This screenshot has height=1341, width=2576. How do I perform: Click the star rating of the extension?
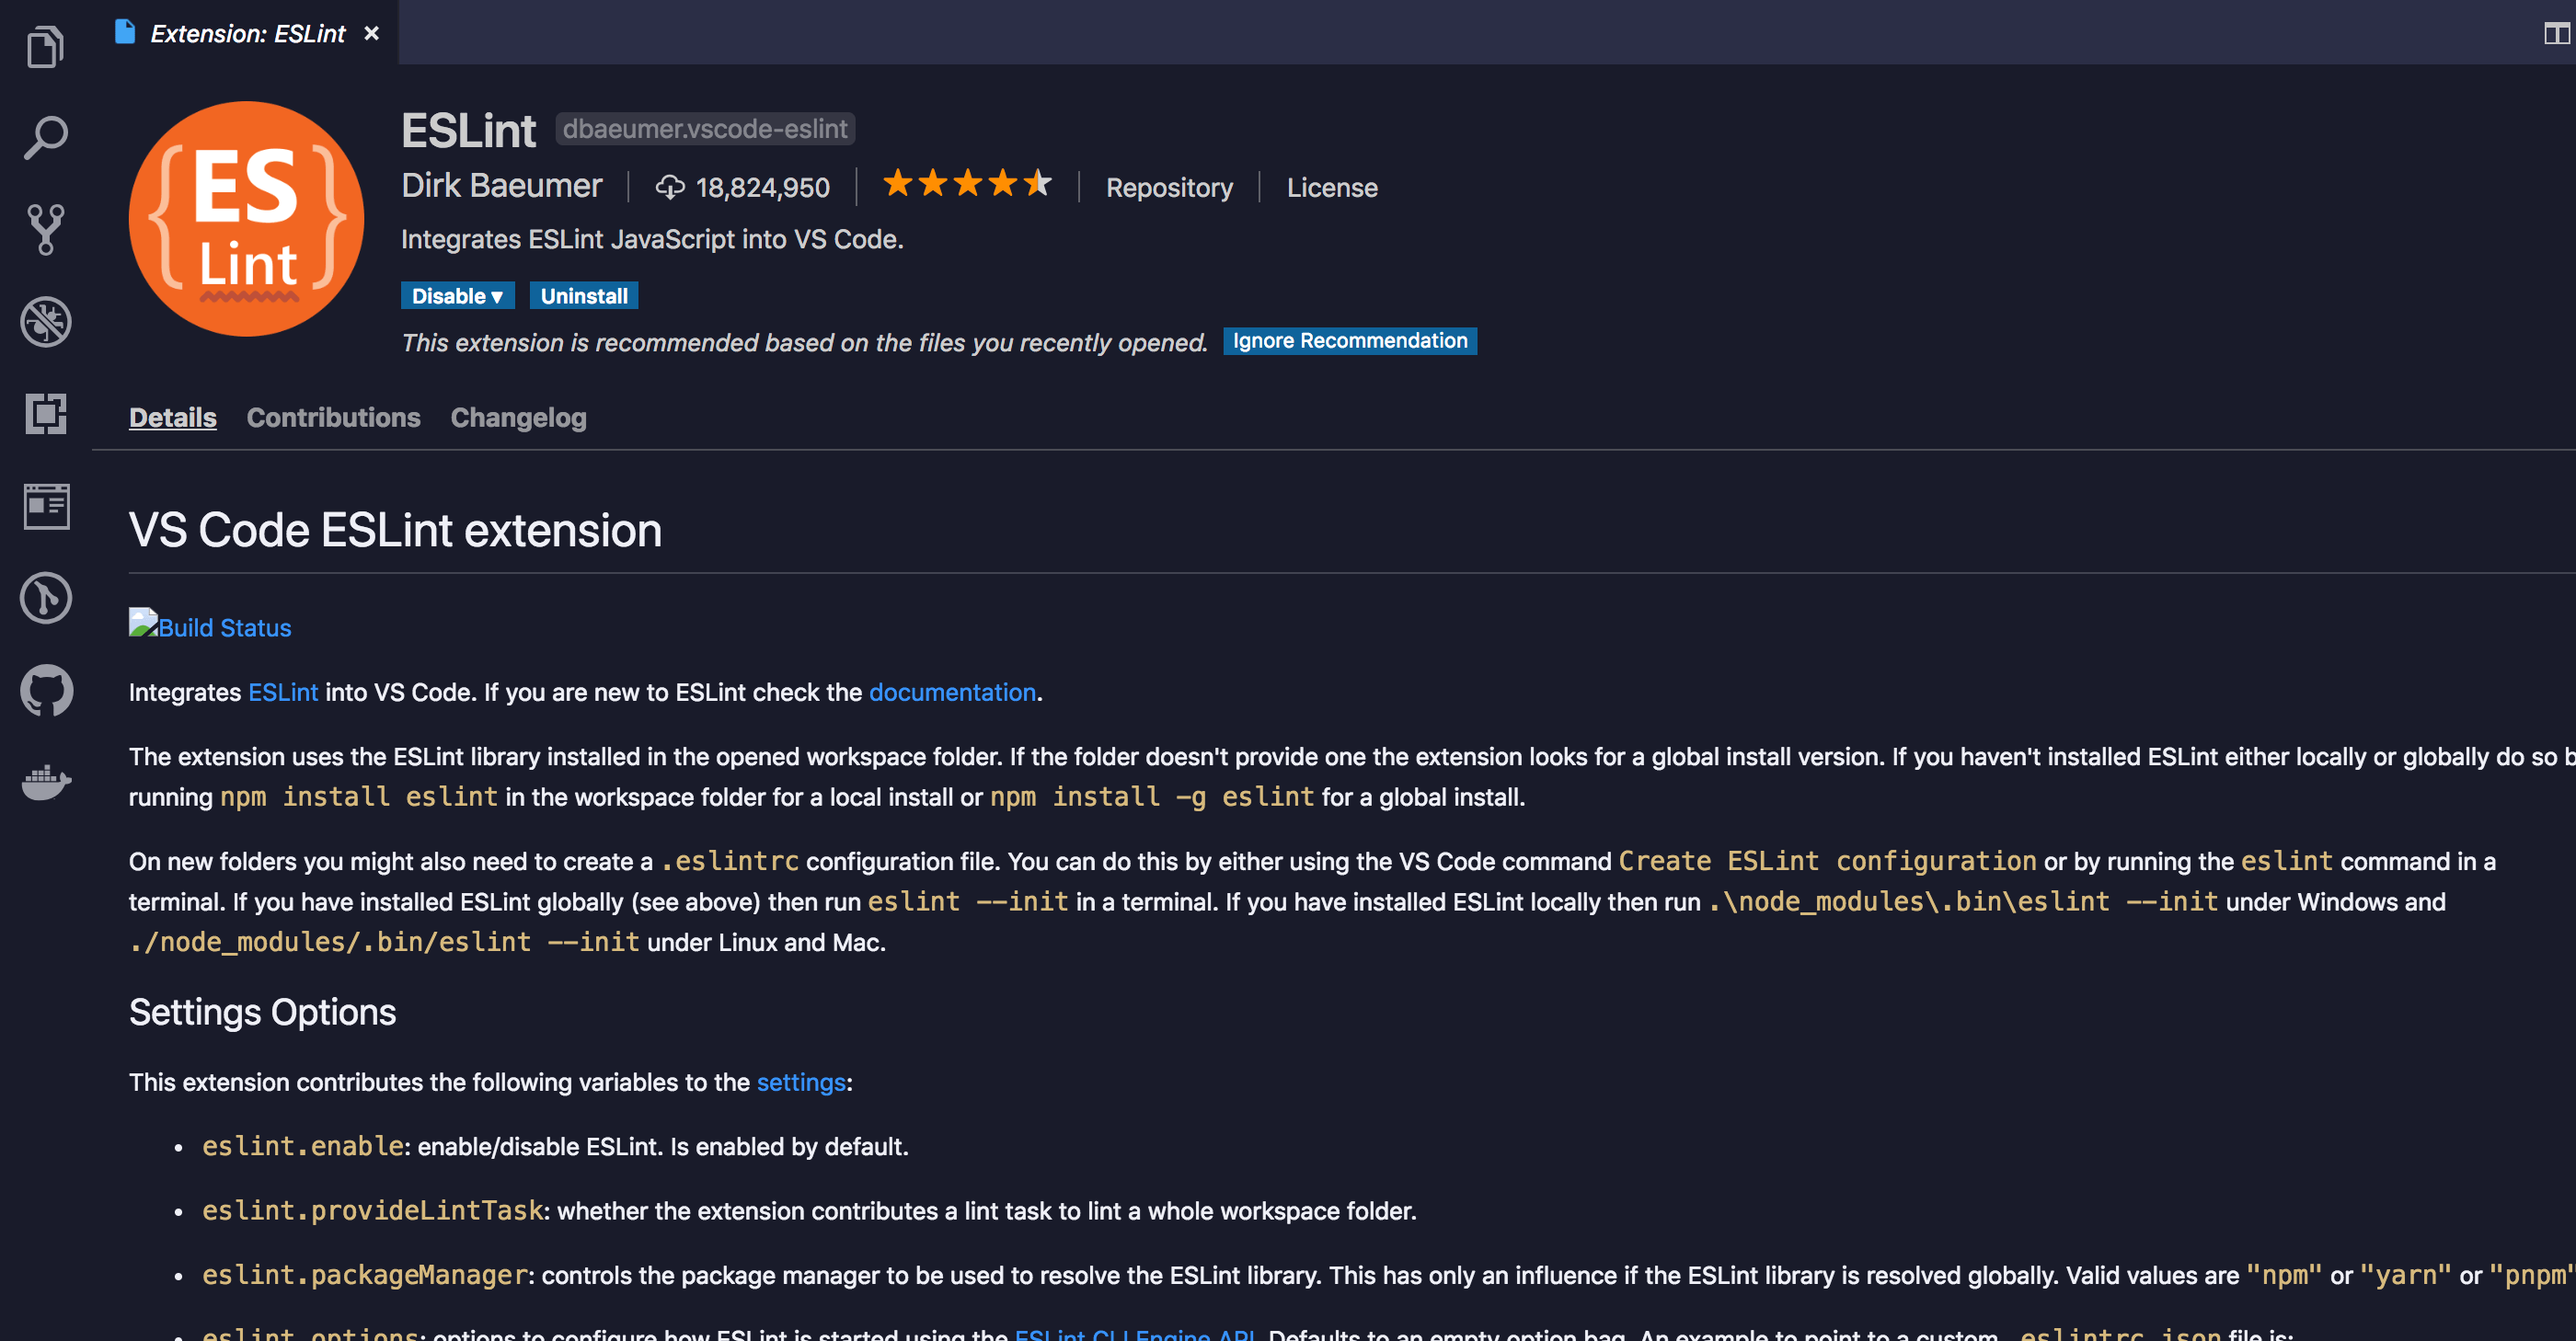(x=967, y=184)
